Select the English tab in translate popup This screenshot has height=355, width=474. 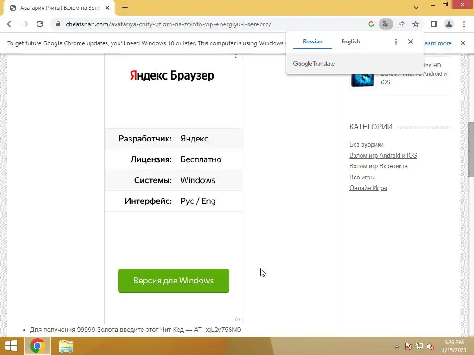[x=350, y=42]
